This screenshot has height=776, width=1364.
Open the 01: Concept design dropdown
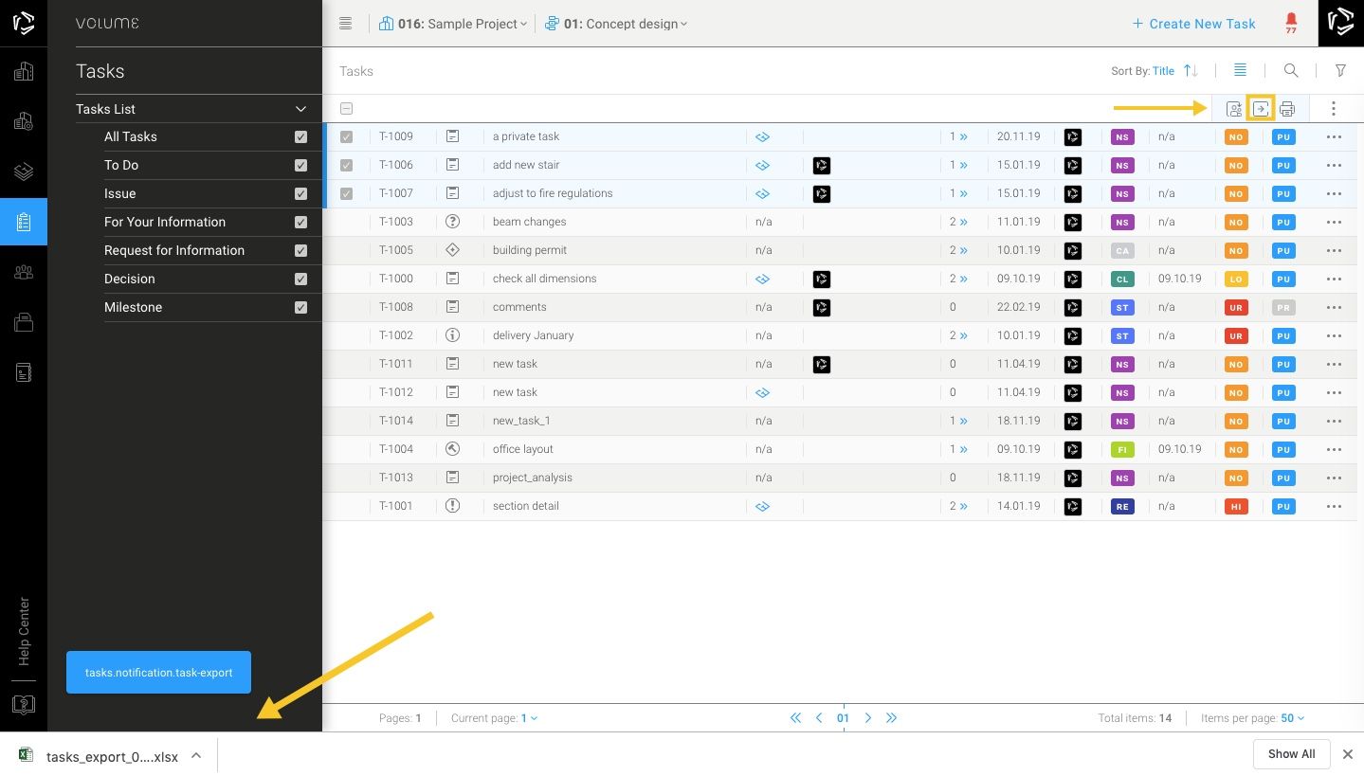(x=616, y=24)
